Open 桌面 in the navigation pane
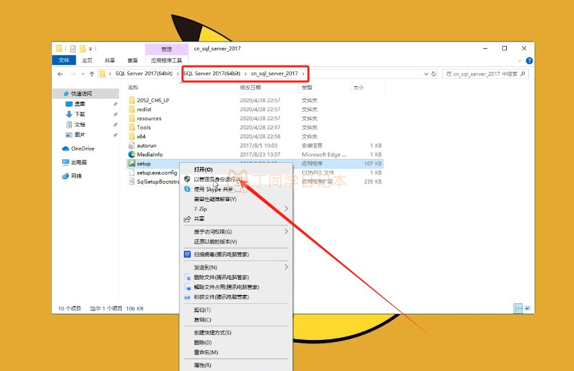The height and width of the screenshot is (371, 574). coord(80,104)
